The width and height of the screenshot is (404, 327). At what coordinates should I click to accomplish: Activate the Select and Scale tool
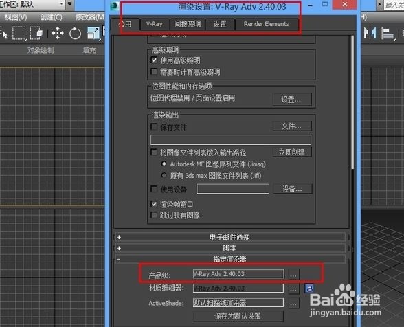click(93, 33)
